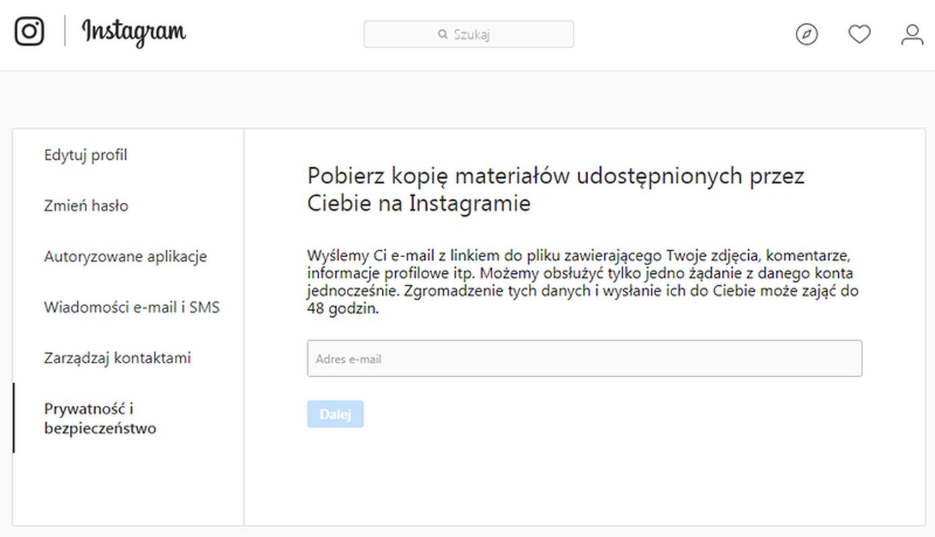The image size is (935, 537).
Task: Go to Autoryzowane aplikacje
Action: tap(126, 256)
